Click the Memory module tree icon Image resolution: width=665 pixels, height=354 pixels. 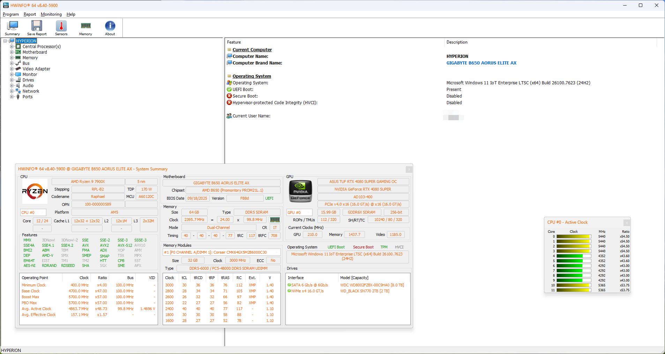18,57
